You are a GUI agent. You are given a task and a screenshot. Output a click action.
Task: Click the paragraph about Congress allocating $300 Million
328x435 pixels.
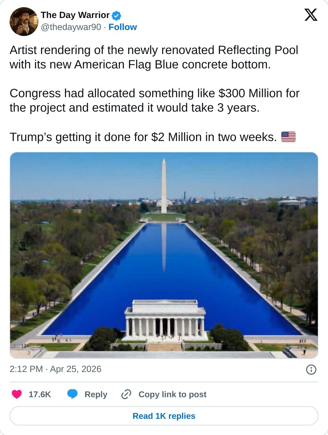click(154, 100)
